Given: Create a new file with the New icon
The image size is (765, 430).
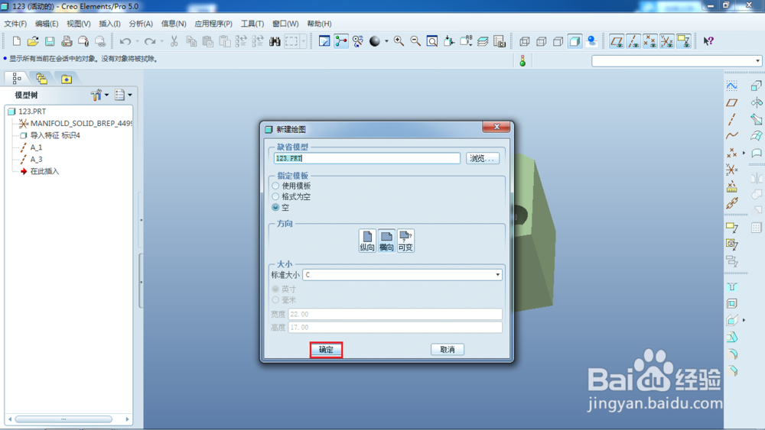Looking at the screenshot, I should coord(17,41).
